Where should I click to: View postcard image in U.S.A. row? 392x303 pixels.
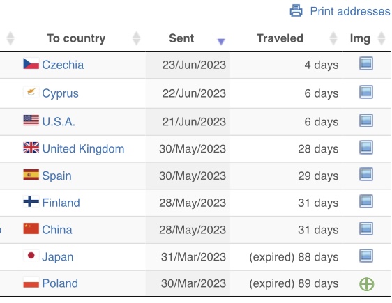click(366, 121)
